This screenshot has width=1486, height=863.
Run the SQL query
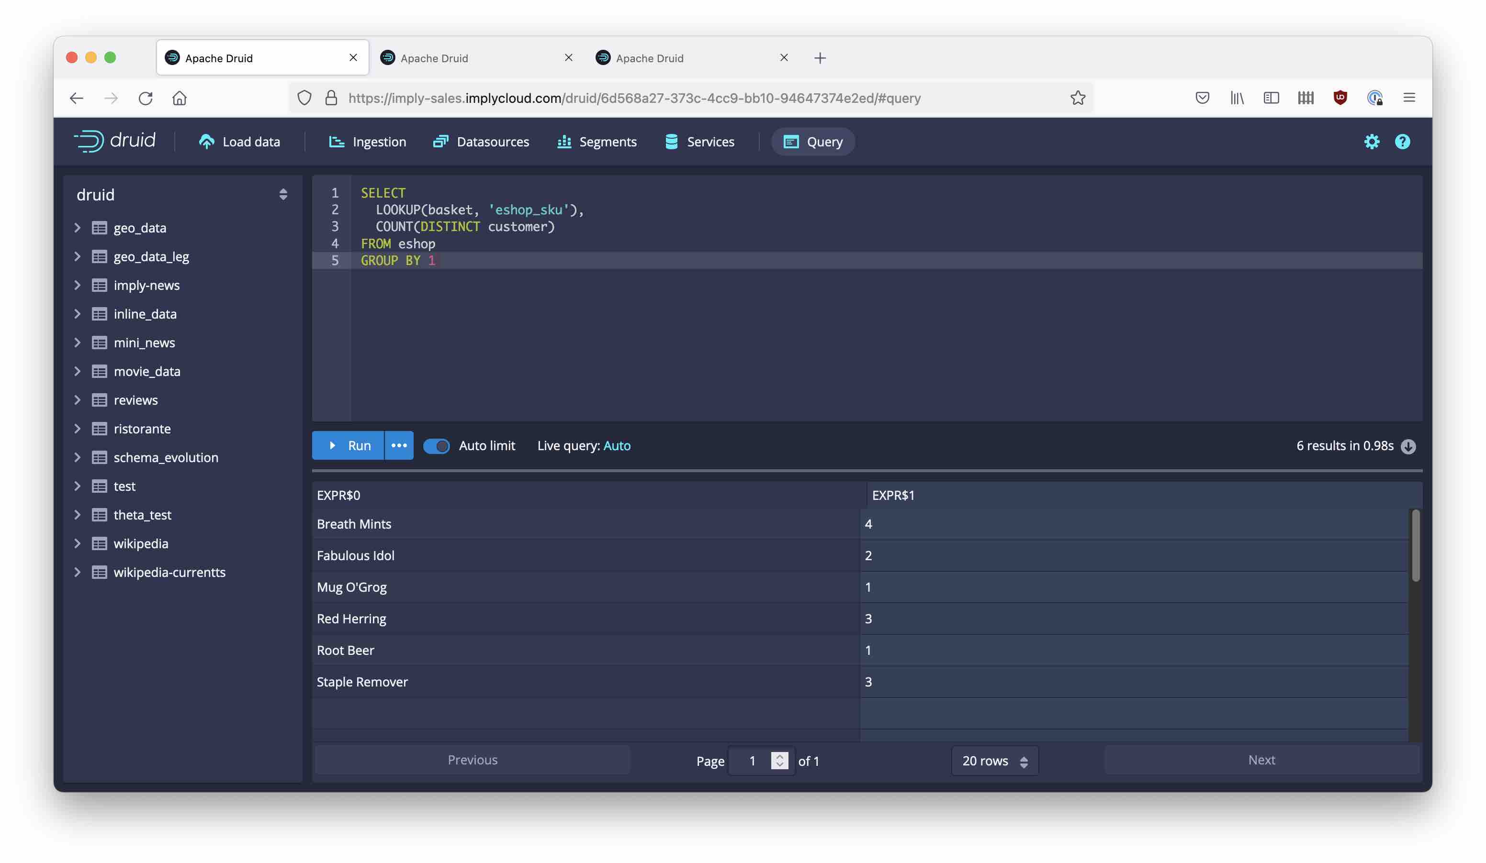pyautogui.click(x=347, y=445)
